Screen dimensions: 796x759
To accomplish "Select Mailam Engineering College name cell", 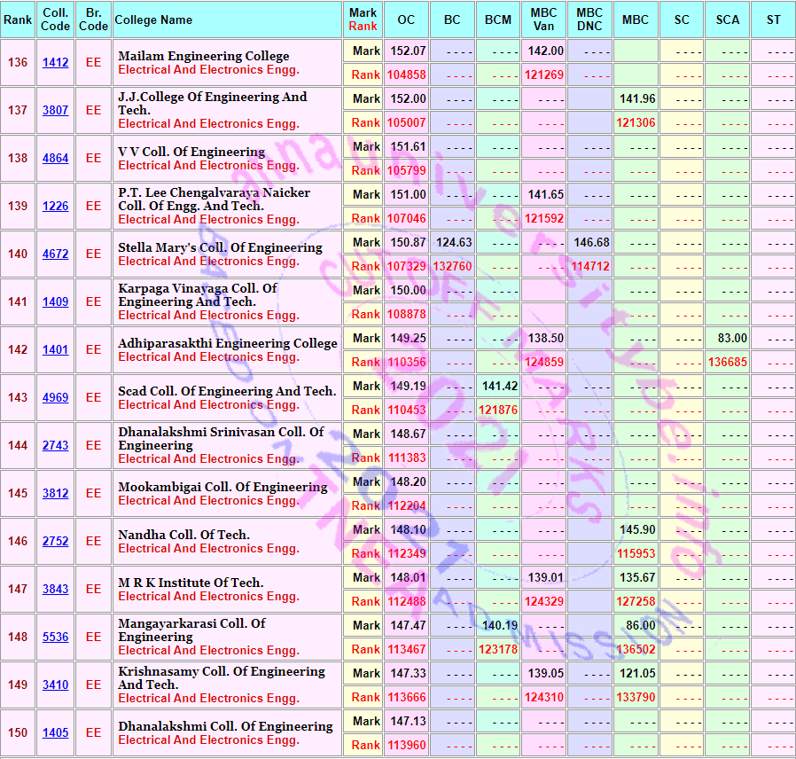I will 227,62.
